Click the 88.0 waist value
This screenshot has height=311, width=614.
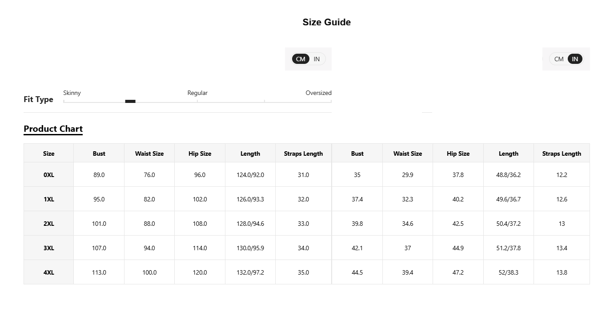coord(149,224)
